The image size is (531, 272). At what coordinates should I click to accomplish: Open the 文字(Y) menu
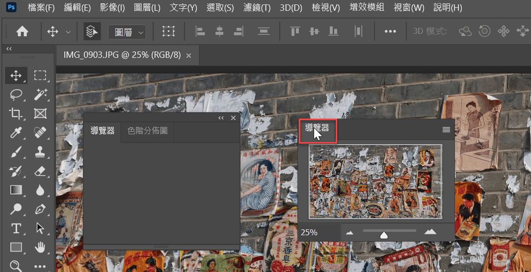tap(183, 8)
